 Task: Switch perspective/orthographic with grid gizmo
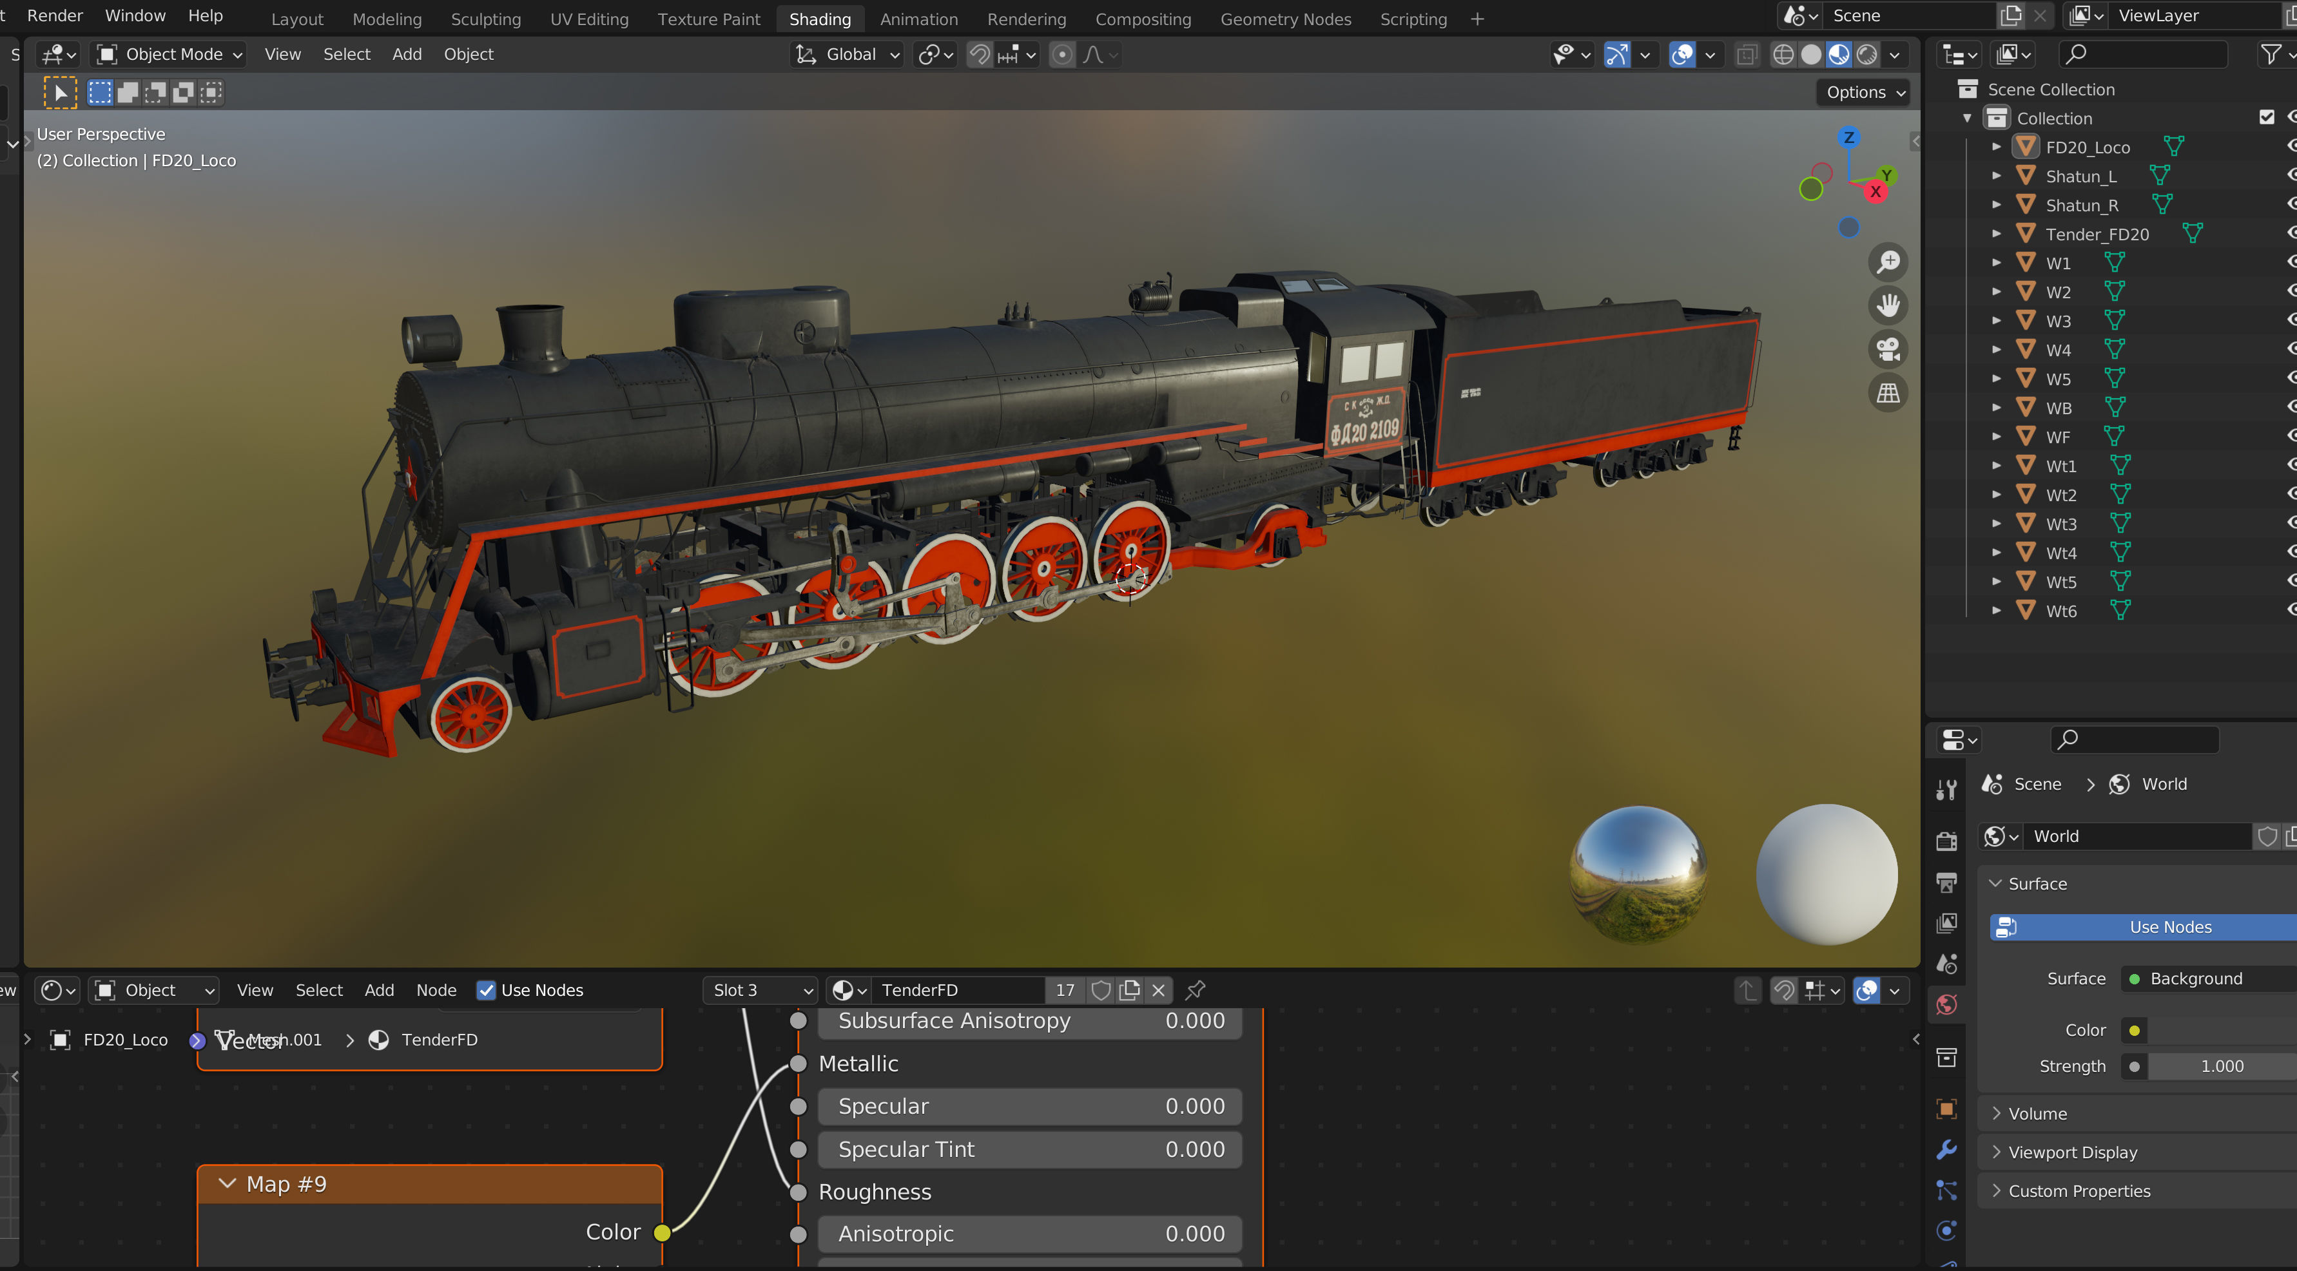click(x=1888, y=392)
